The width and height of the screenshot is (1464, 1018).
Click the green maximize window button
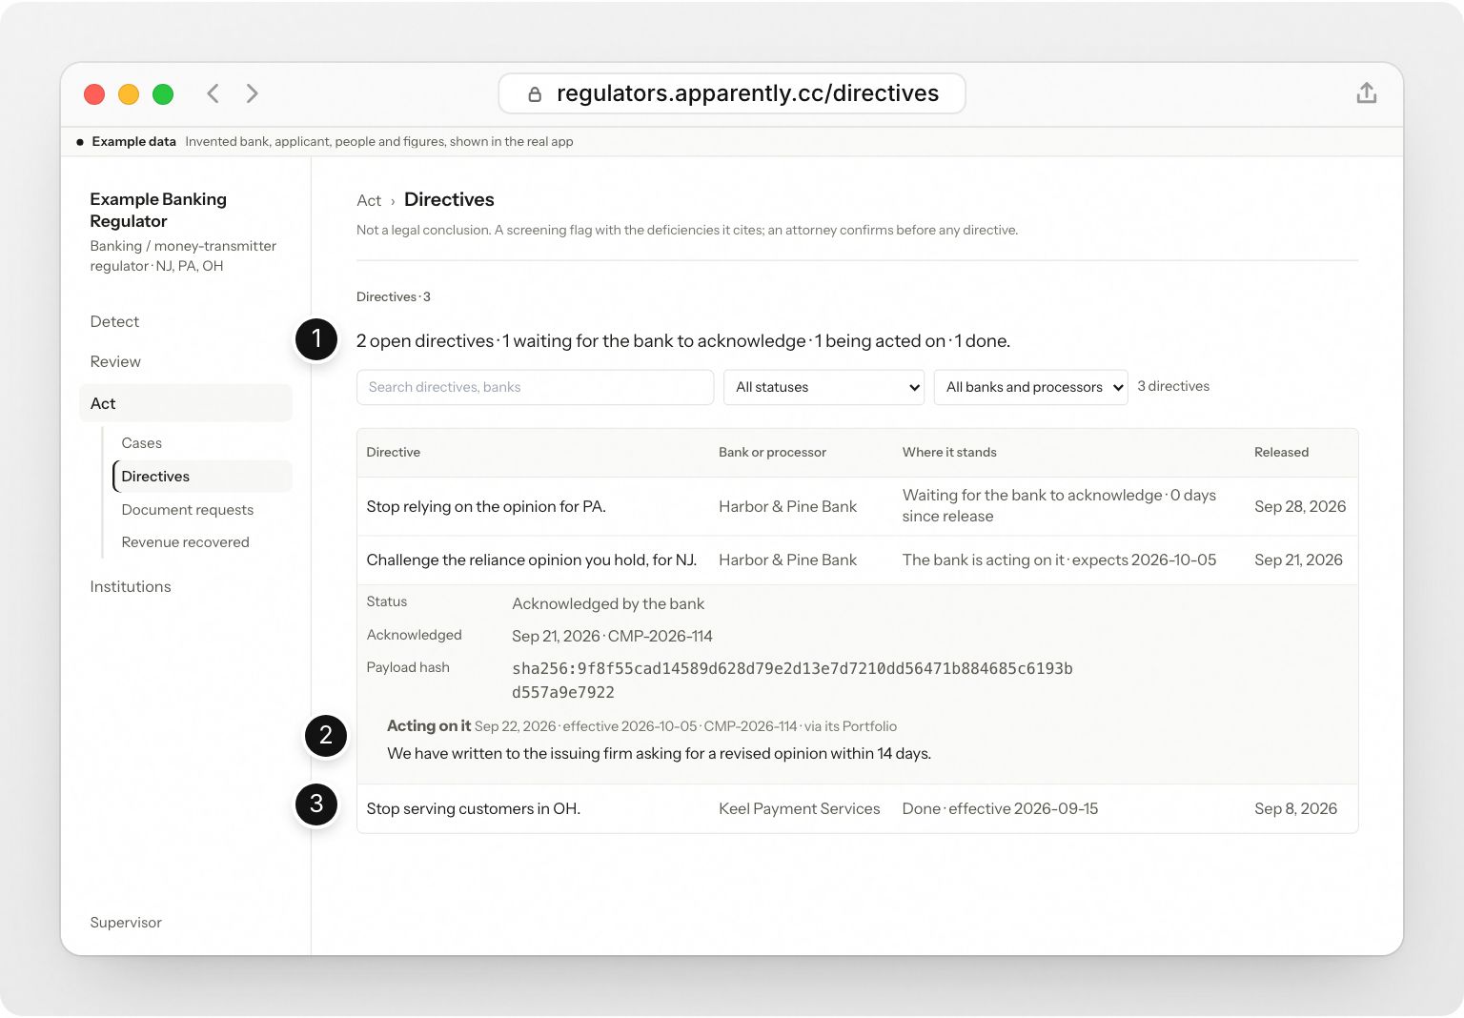click(163, 93)
